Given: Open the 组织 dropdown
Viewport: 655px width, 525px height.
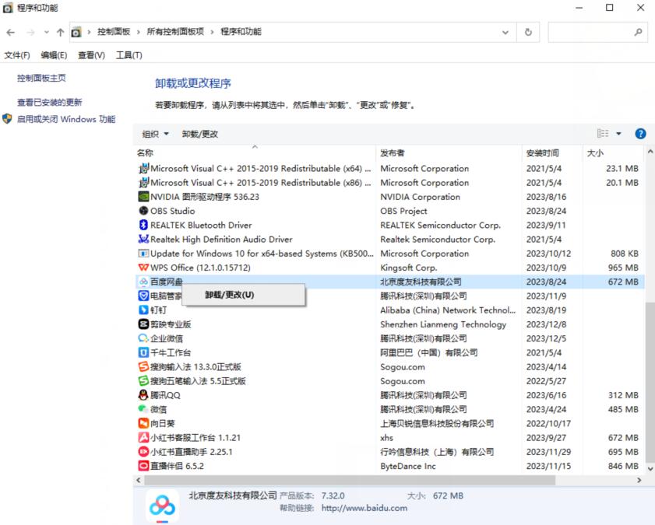Looking at the screenshot, I should (155, 134).
